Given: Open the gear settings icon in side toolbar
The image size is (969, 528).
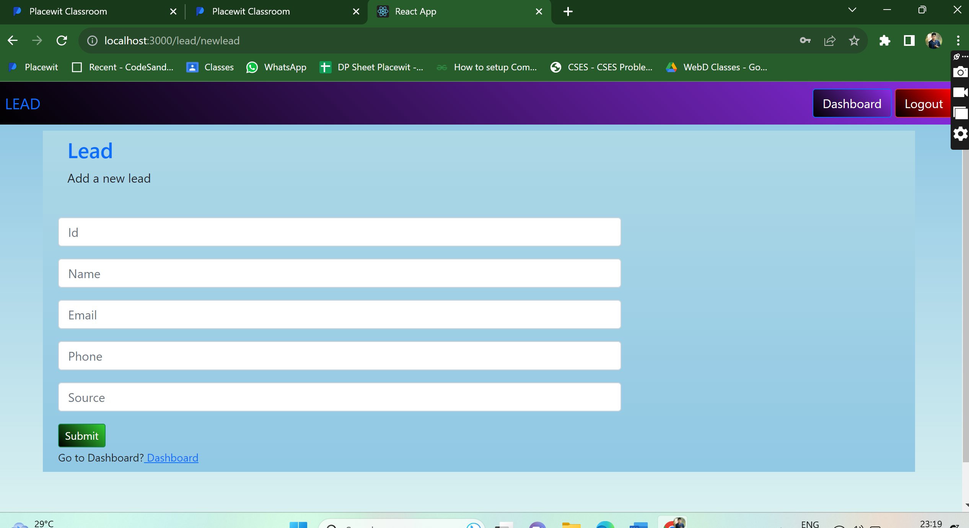Looking at the screenshot, I should [x=960, y=134].
